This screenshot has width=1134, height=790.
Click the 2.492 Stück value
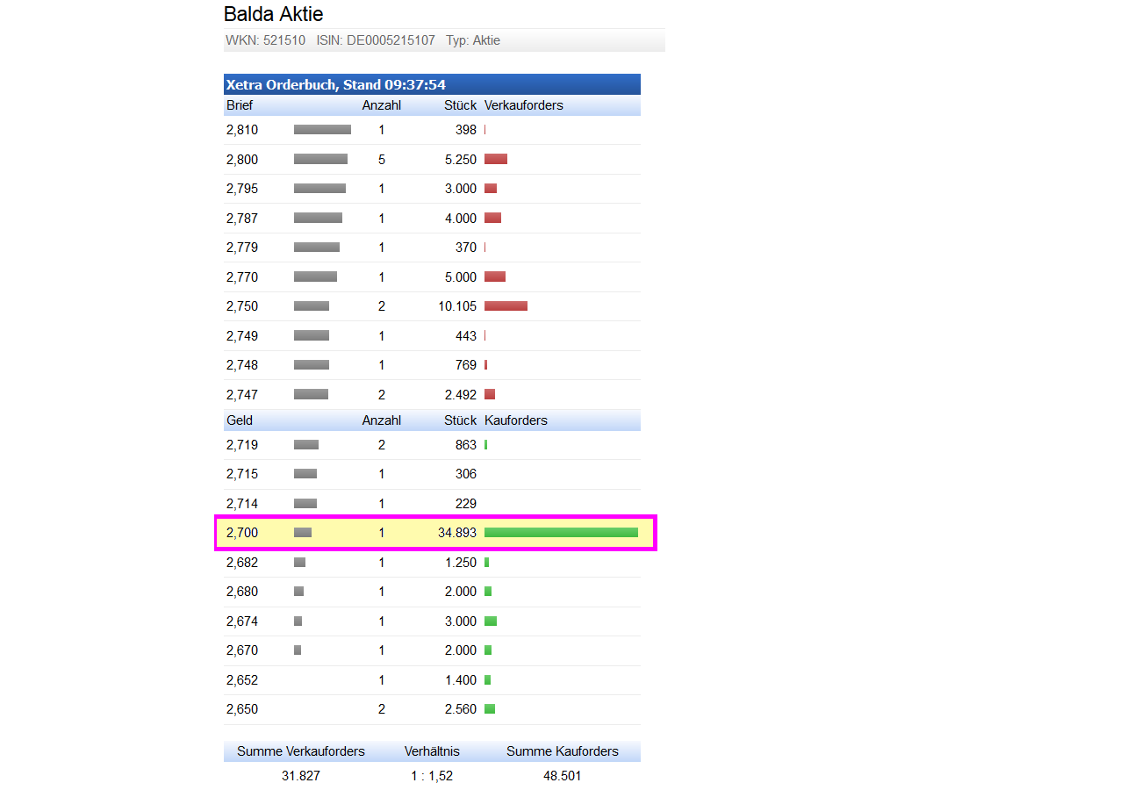tap(461, 395)
